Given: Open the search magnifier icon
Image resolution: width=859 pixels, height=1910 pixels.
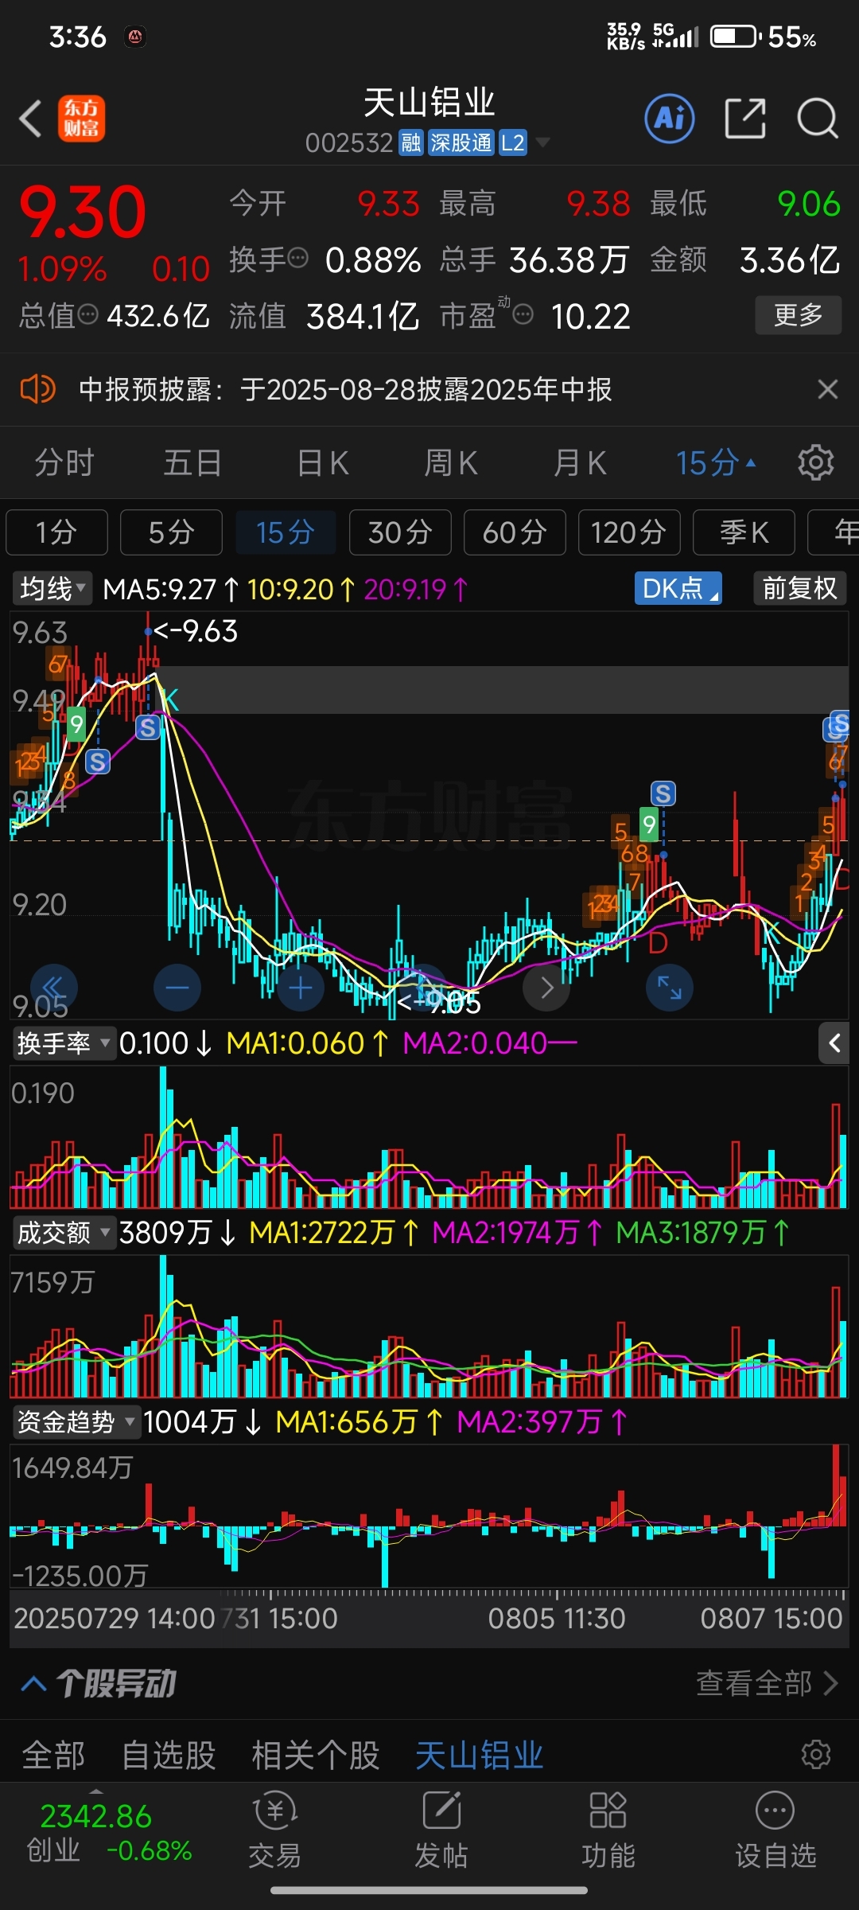Looking at the screenshot, I should (x=818, y=119).
